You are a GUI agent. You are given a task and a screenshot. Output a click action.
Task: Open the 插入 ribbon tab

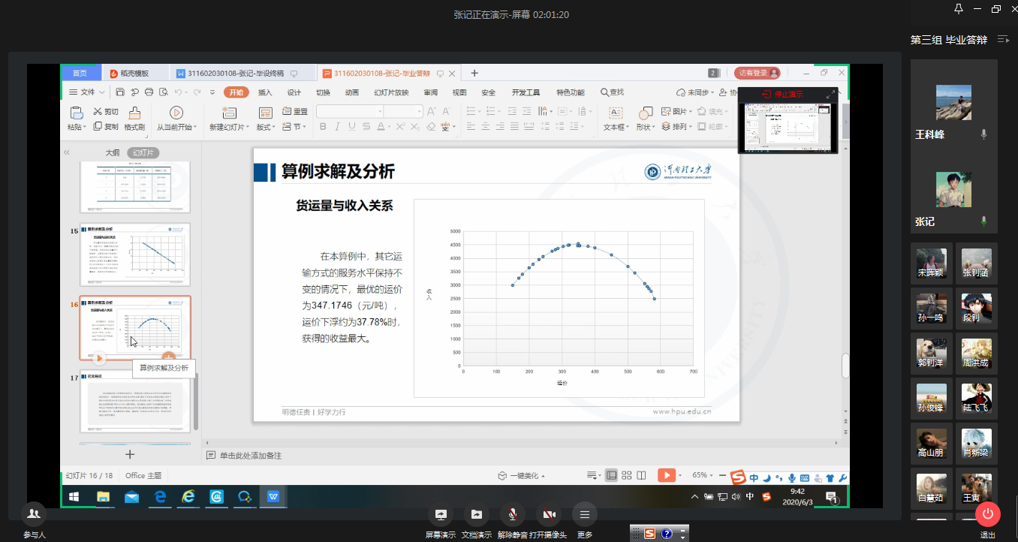265,92
